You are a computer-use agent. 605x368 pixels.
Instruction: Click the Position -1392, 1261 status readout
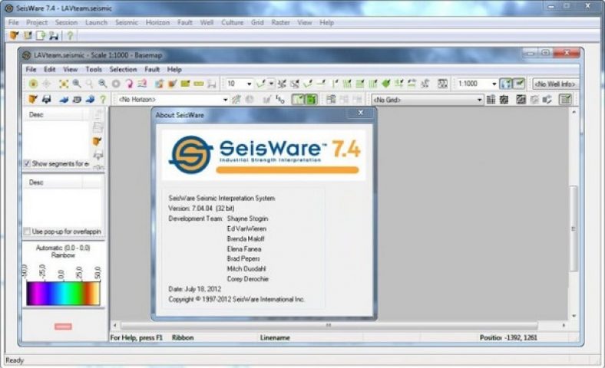[x=508, y=337]
